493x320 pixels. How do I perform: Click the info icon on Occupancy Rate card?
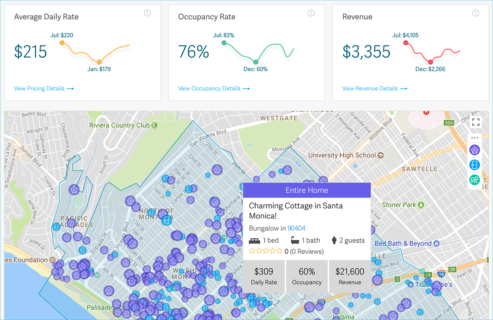click(x=311, y=13)
